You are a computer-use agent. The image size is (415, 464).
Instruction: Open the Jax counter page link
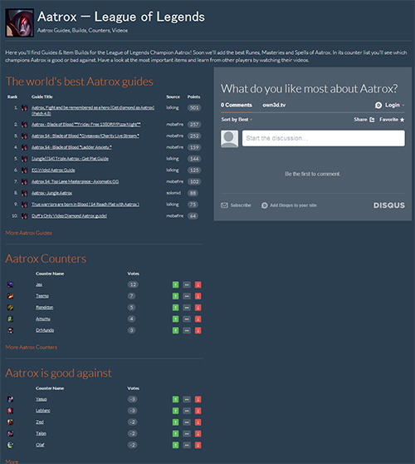[x=39, y=284]
